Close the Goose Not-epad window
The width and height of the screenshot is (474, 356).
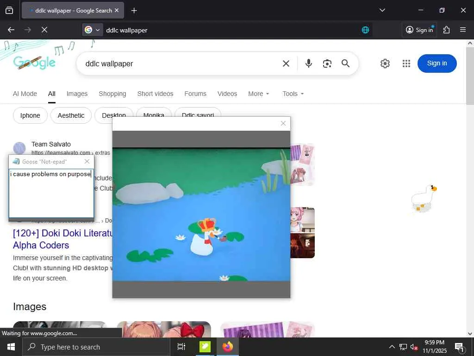[x=87, y=161]
